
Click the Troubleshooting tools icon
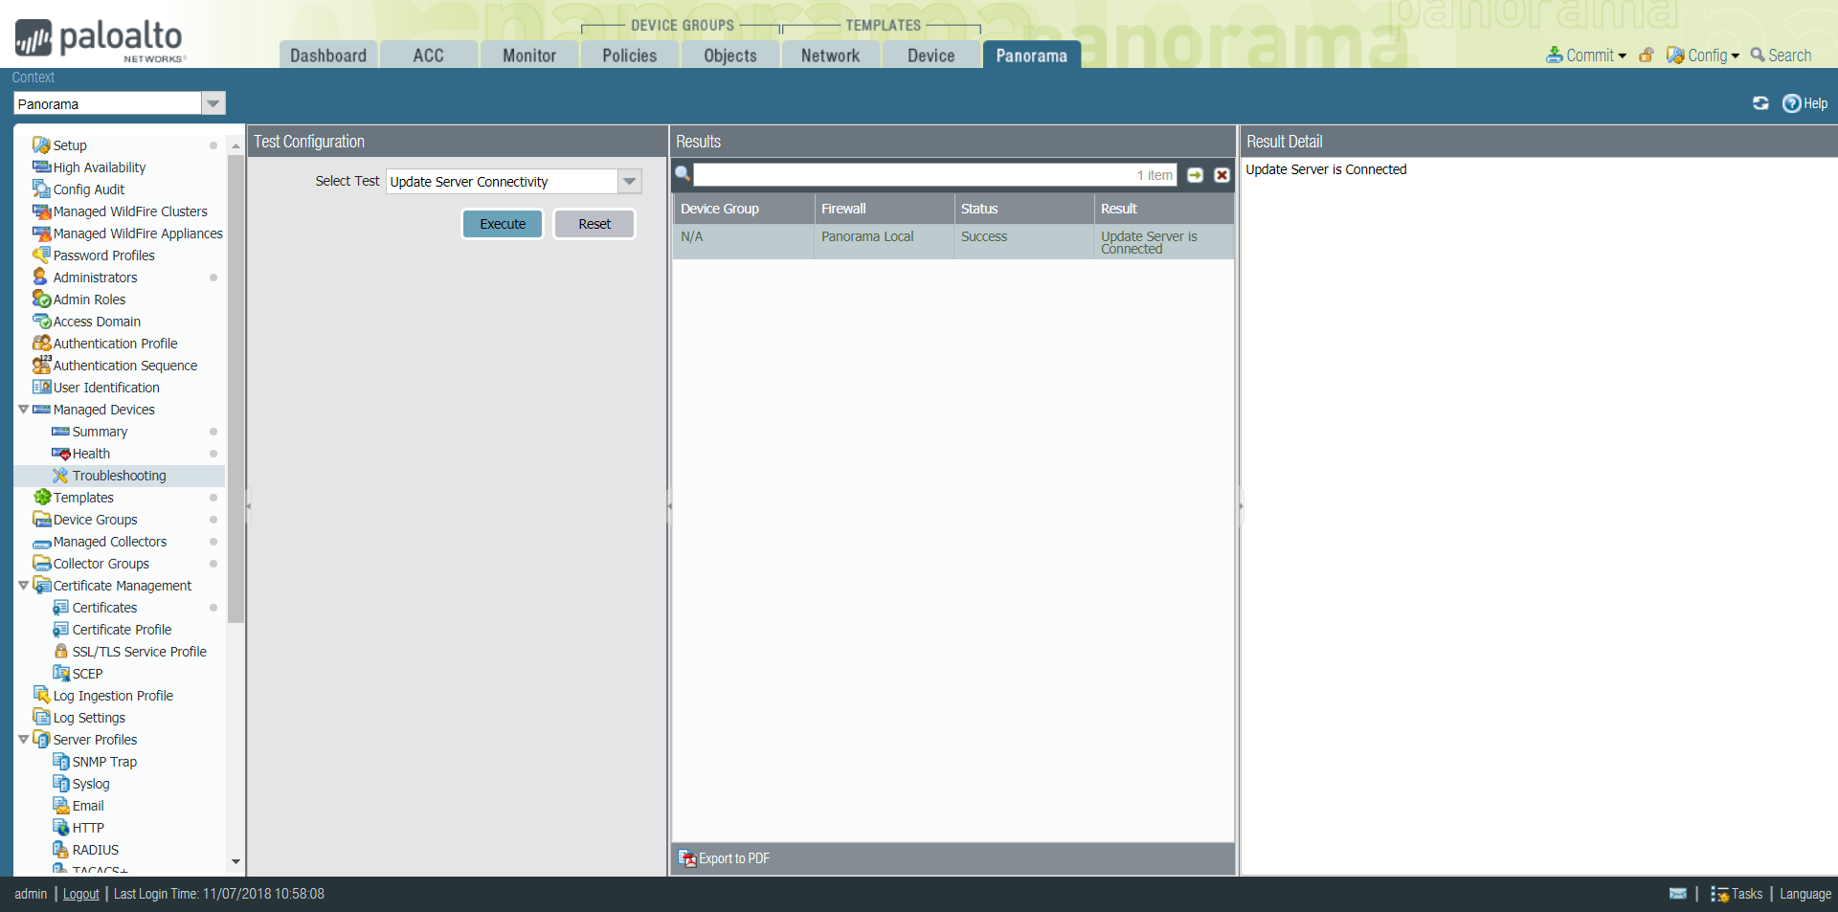[60, 476]
